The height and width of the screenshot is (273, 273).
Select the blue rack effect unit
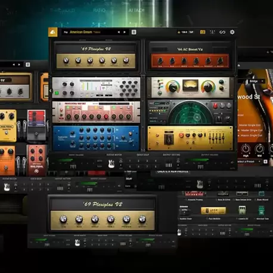(96, 138)
